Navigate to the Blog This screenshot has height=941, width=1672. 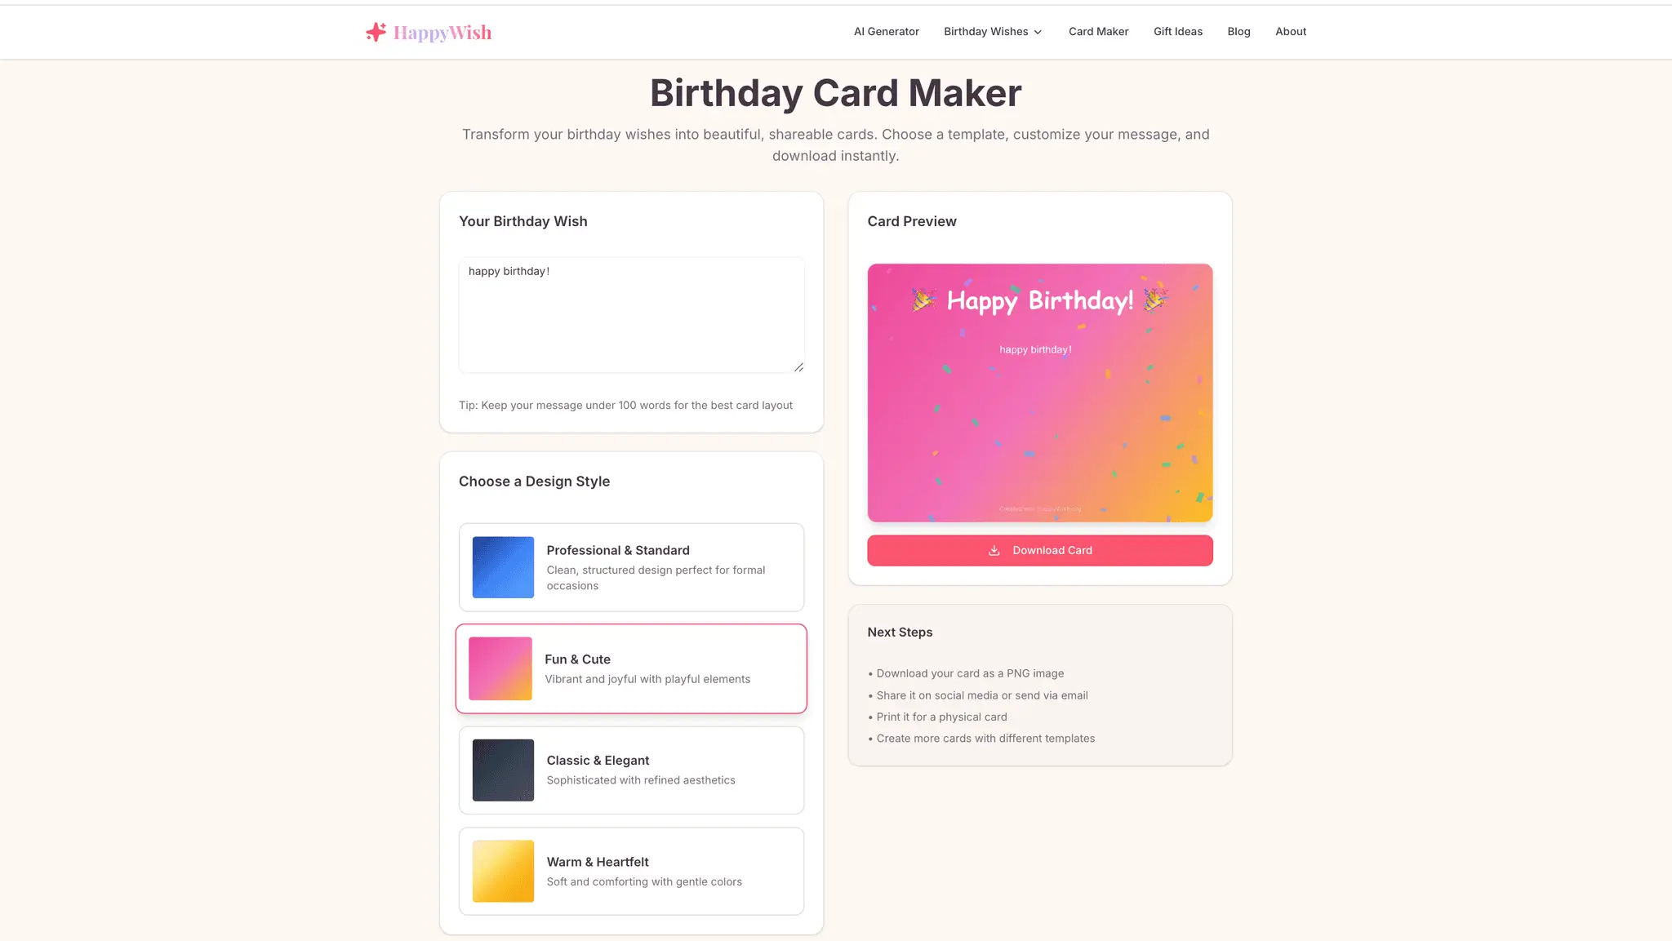point(1238,32)
